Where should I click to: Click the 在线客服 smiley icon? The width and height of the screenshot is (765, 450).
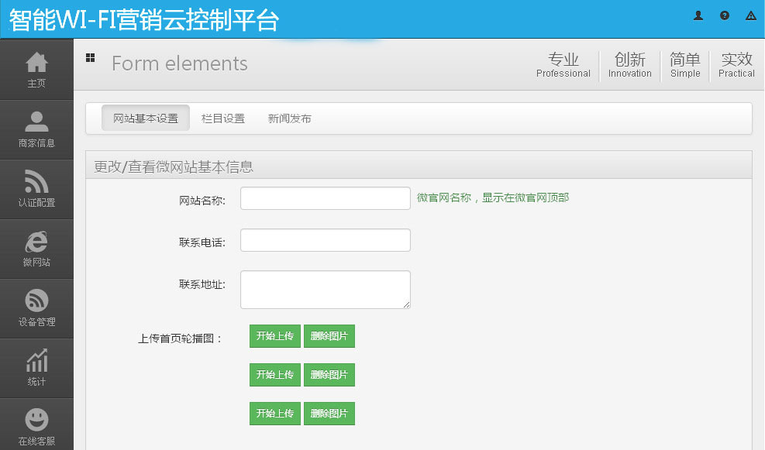pyautogui.click(x=36, y=420)
